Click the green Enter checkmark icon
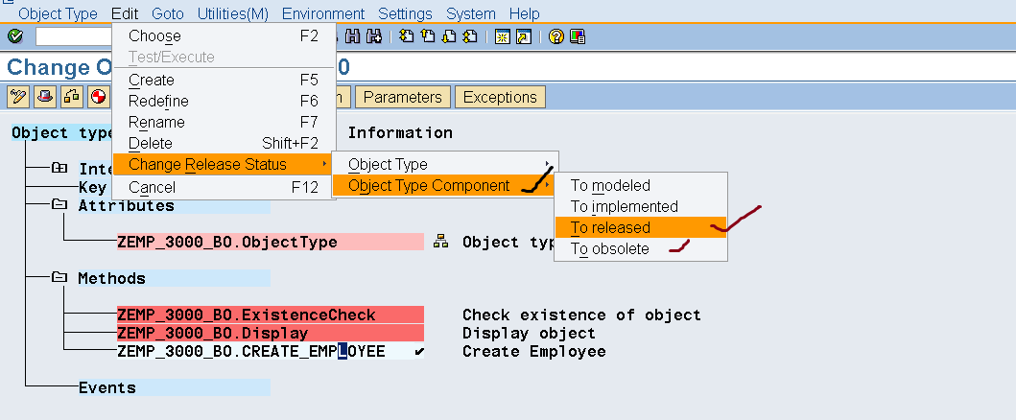Screen dimensions: 1016x420 pos(14,36)
